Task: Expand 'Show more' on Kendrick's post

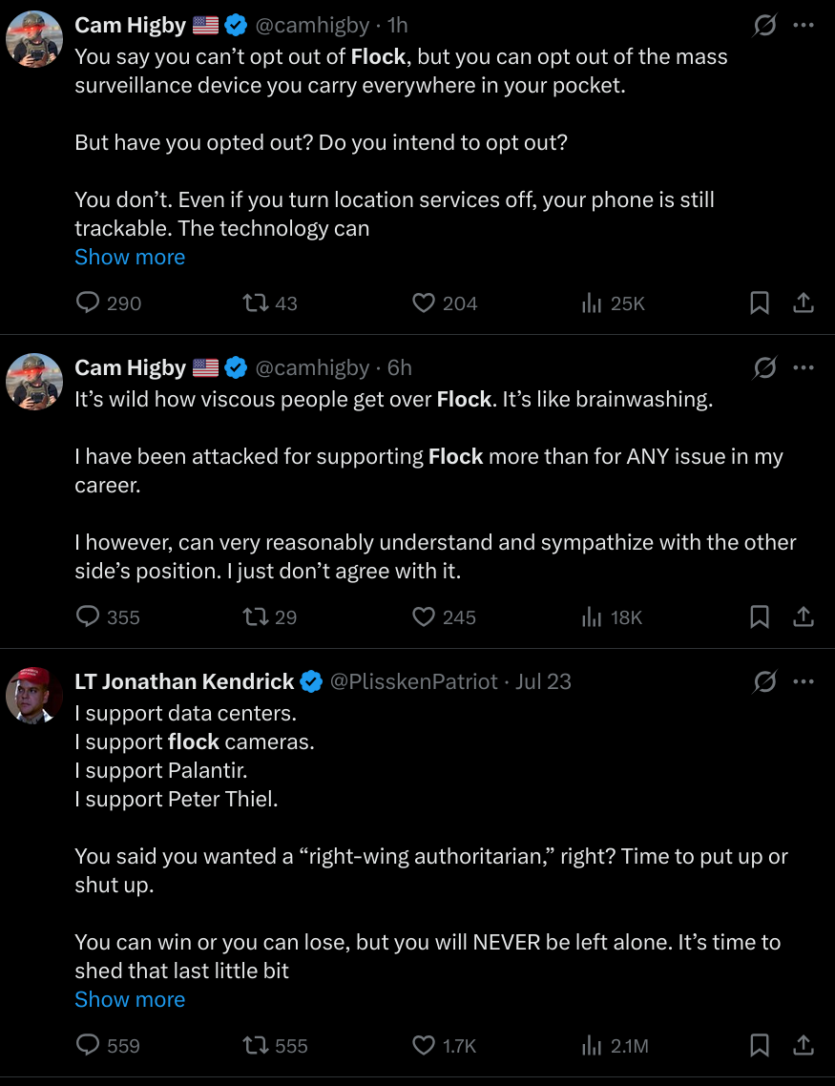Action: [130, 999]
